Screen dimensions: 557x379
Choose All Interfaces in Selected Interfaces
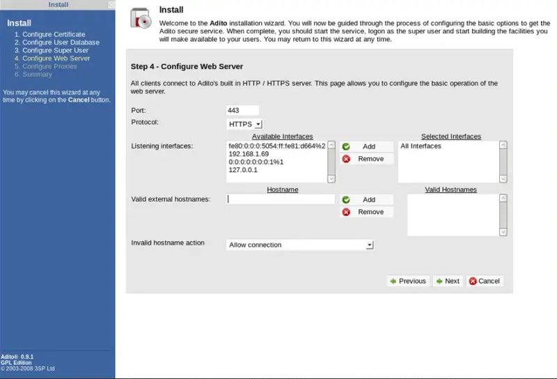pos(421,146)
